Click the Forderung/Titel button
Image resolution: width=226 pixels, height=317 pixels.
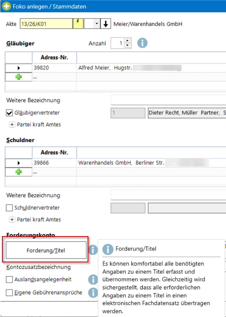tap(46, 250)
